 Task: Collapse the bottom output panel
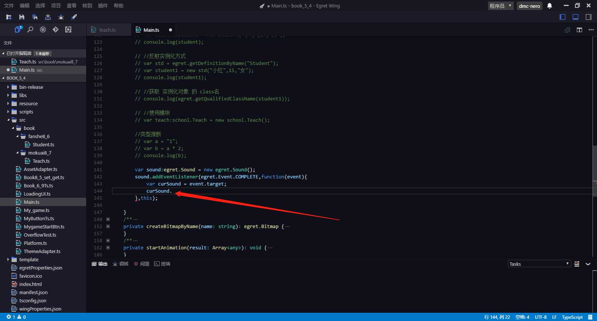[588, 264]
